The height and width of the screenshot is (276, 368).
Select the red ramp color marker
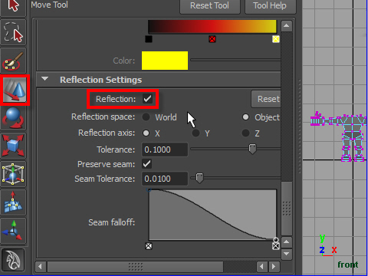coord(212,39)
